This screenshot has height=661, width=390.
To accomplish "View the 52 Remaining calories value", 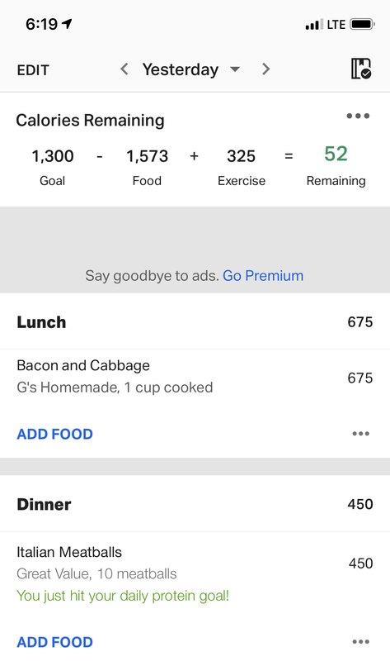I will (336, 154).
